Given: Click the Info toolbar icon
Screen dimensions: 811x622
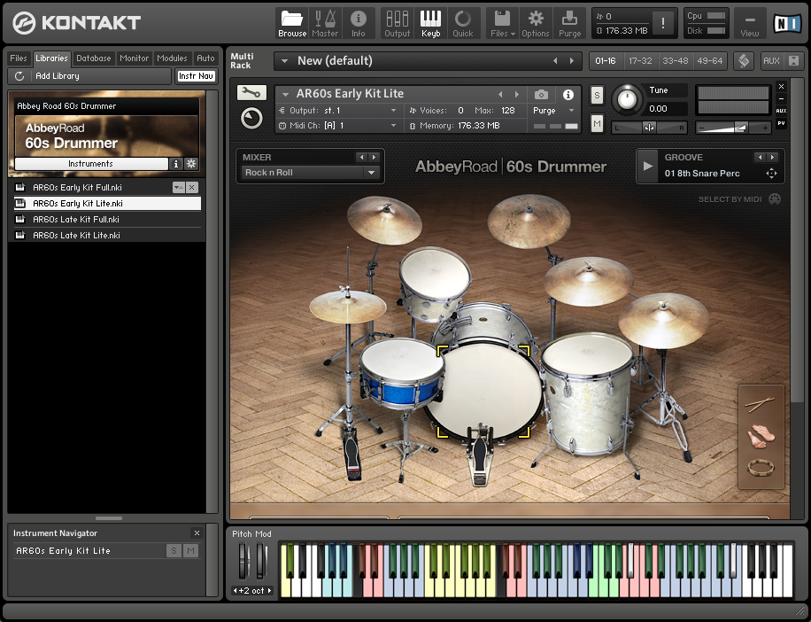Looking at the screenshot, I should tap(358, 23).
